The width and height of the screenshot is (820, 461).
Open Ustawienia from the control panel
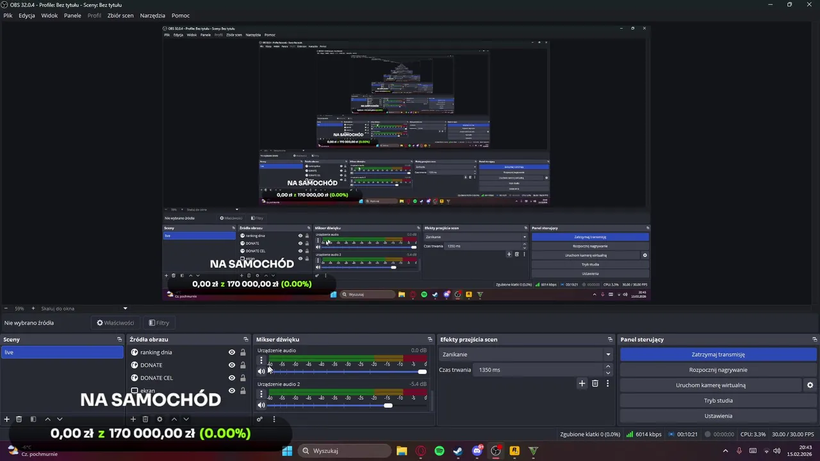(718, 416)
